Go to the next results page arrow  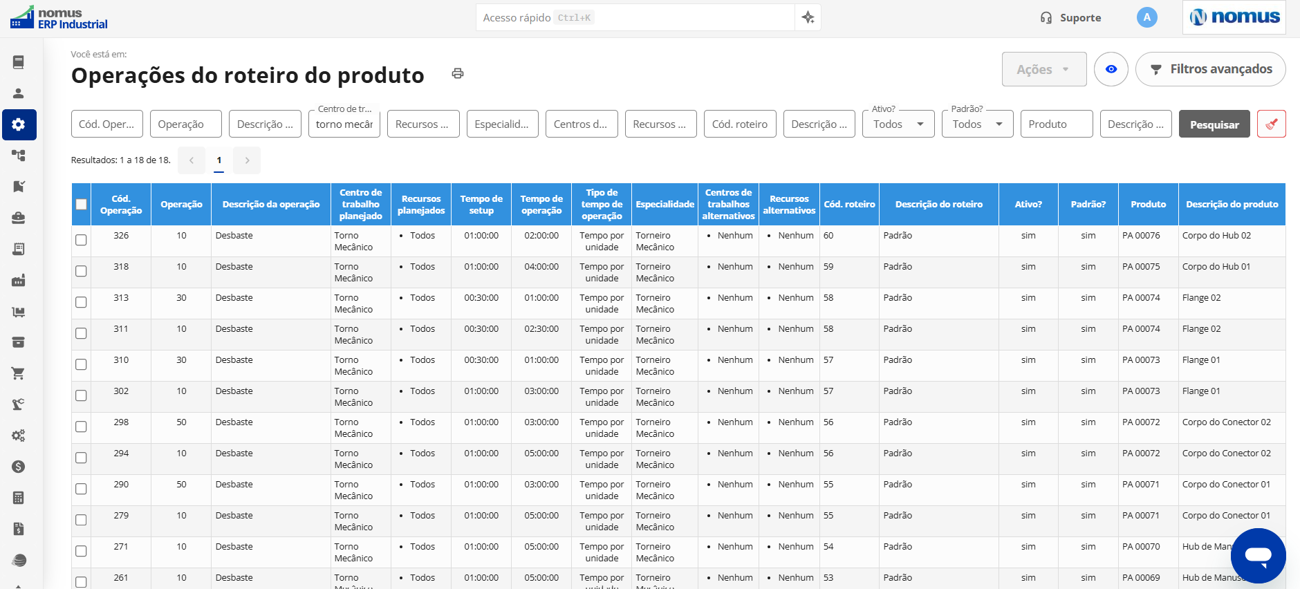tap(247, 160)
